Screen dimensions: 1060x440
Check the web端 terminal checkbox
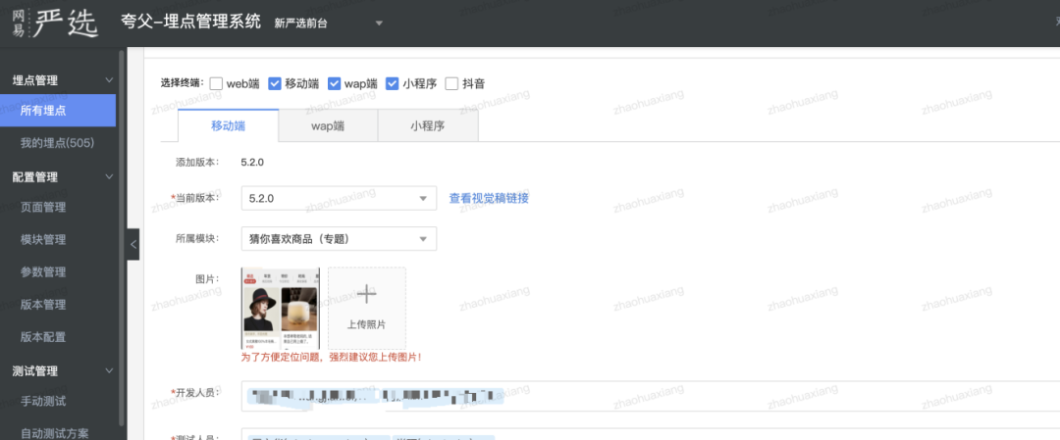pyautogui.click(x=216, y=83)
